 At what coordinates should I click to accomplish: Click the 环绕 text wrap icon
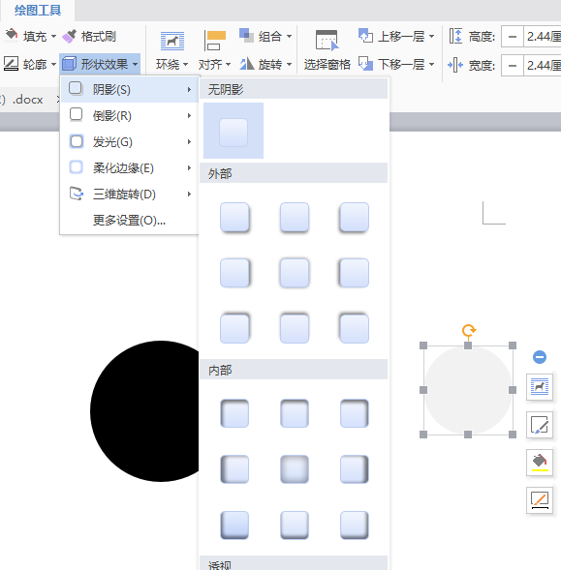pyautogui.click(x=172, y=41)
